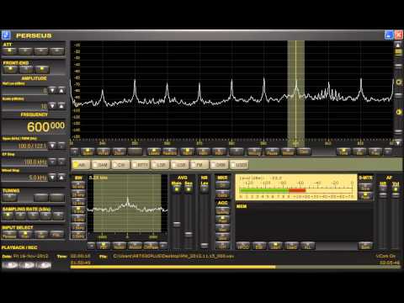Choose the 50 kHz BW filter button
Screen dimensions: 404x303
point(78,186)
